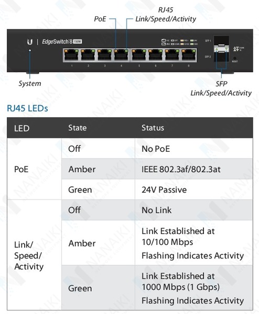Click the LED legend printed above ports 7 and 8
This screenshot has height=314, width=259.
pos(179,42)
